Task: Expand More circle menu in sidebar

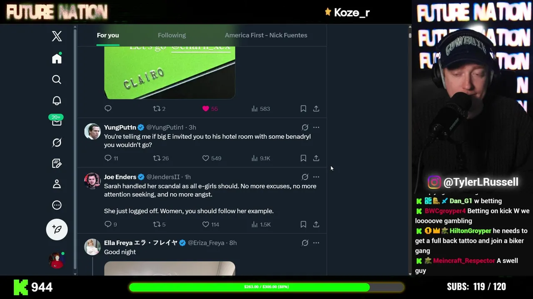Action: (x=57, y=205)
